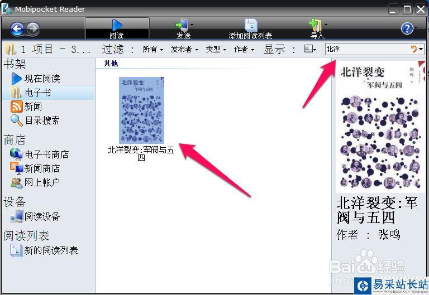
Task: Click the orange RSS news icon
Action: (16, 107)
